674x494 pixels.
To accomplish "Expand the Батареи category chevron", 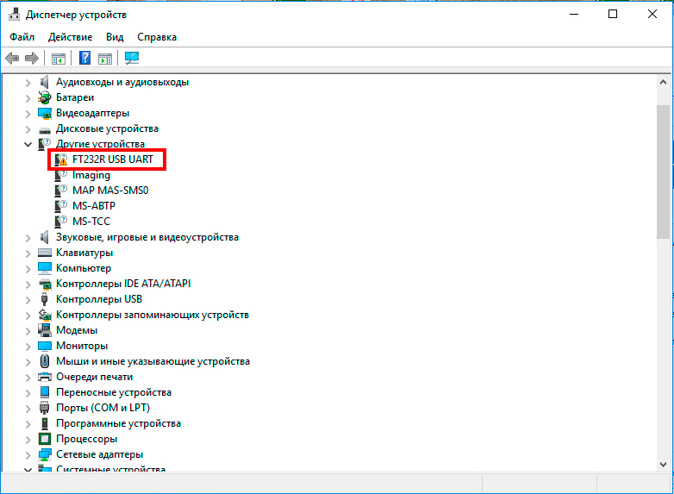I will pos(28,98).
